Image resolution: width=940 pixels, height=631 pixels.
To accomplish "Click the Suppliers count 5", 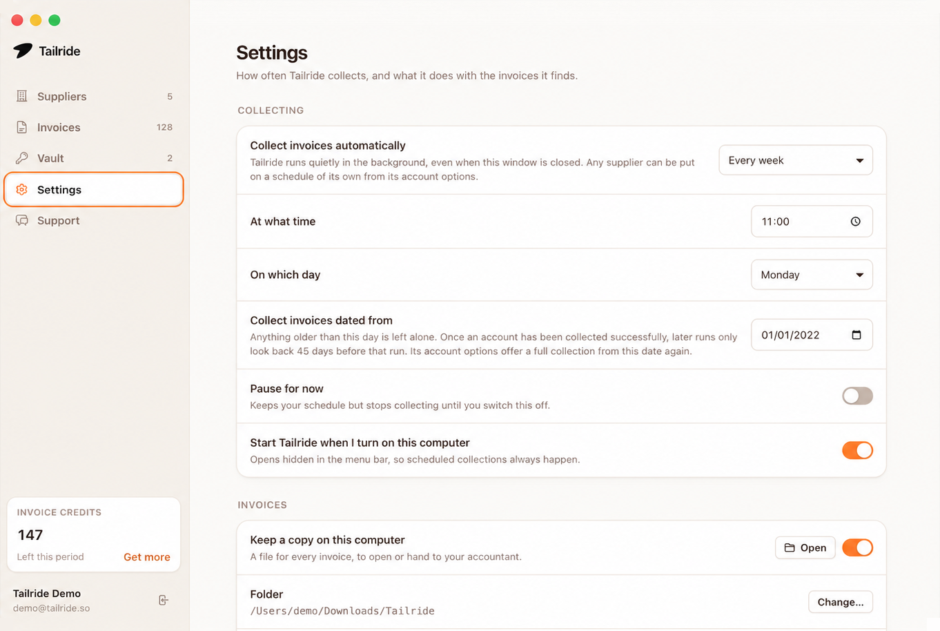I will [170, 96].
